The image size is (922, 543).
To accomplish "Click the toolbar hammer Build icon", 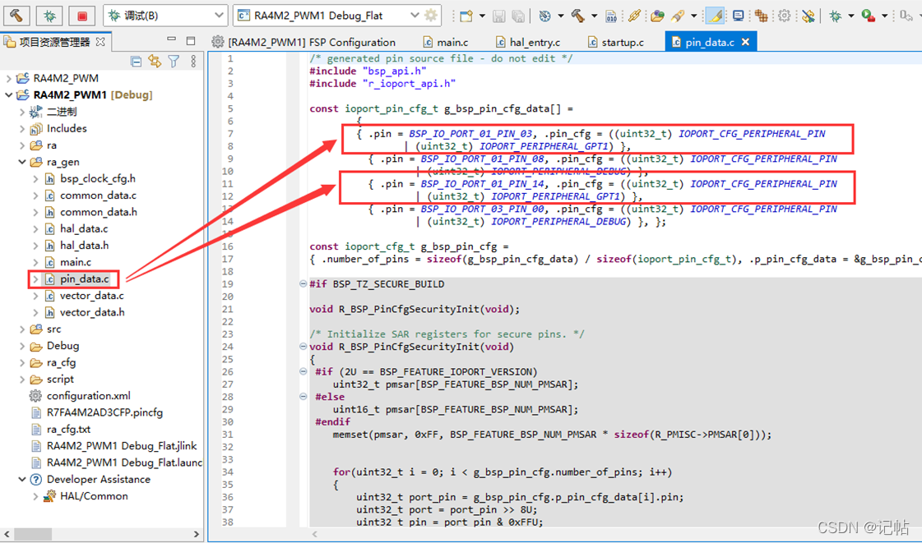I will pyautogui.click(x=577, y=16).
